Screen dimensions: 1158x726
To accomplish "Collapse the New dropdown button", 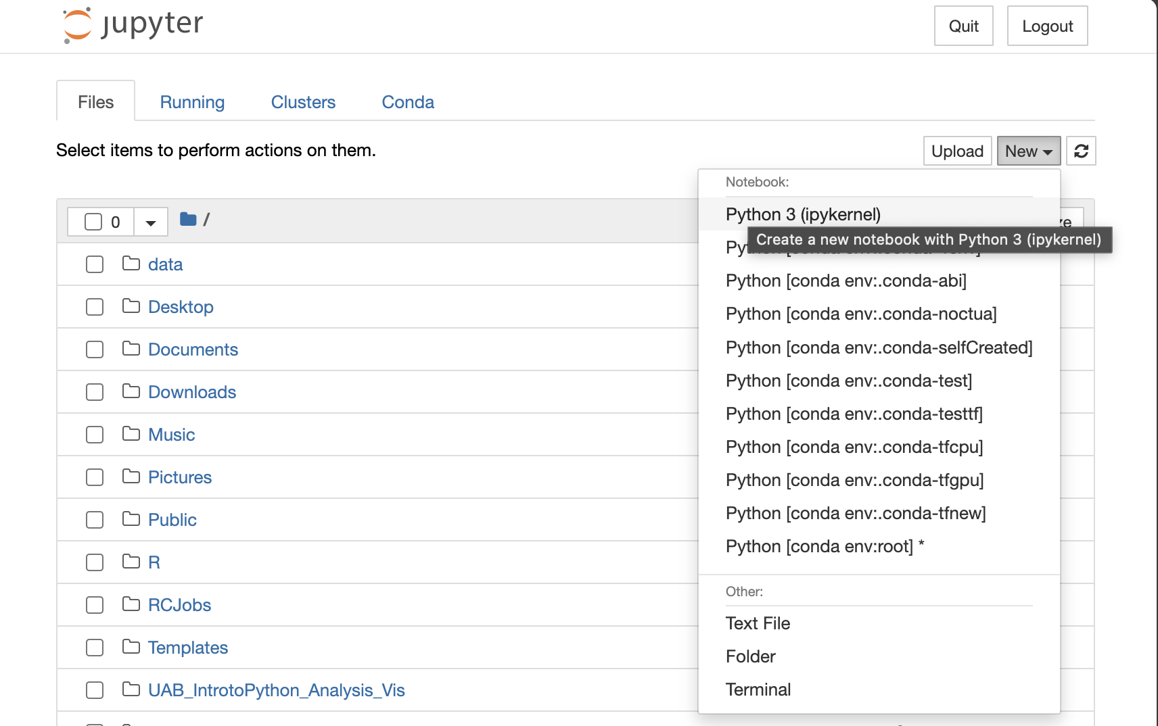I will click(1028, 151).
